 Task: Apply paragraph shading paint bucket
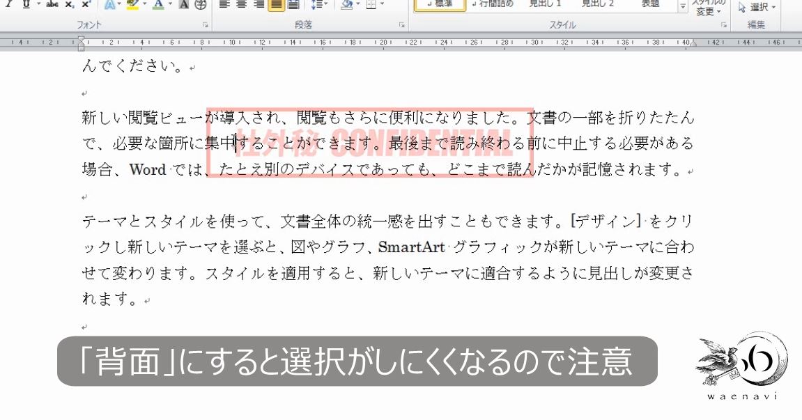click(347, 4)
